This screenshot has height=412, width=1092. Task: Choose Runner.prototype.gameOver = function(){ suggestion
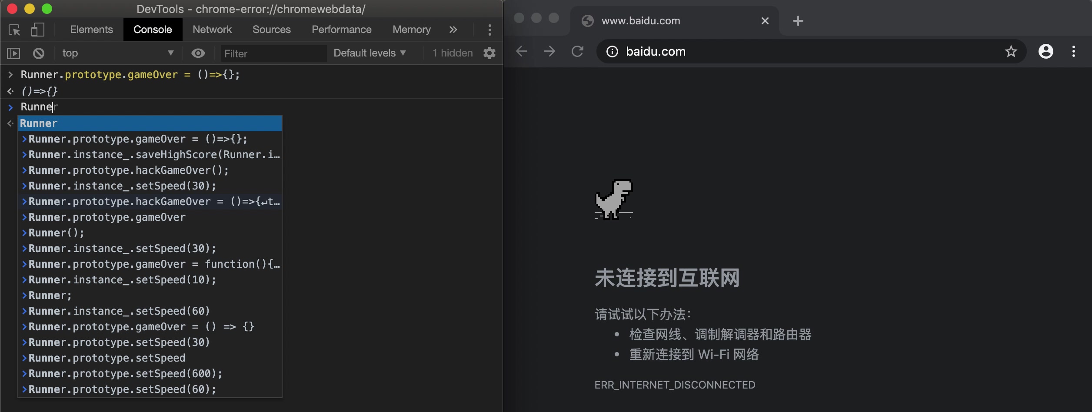tap(150, 264)
